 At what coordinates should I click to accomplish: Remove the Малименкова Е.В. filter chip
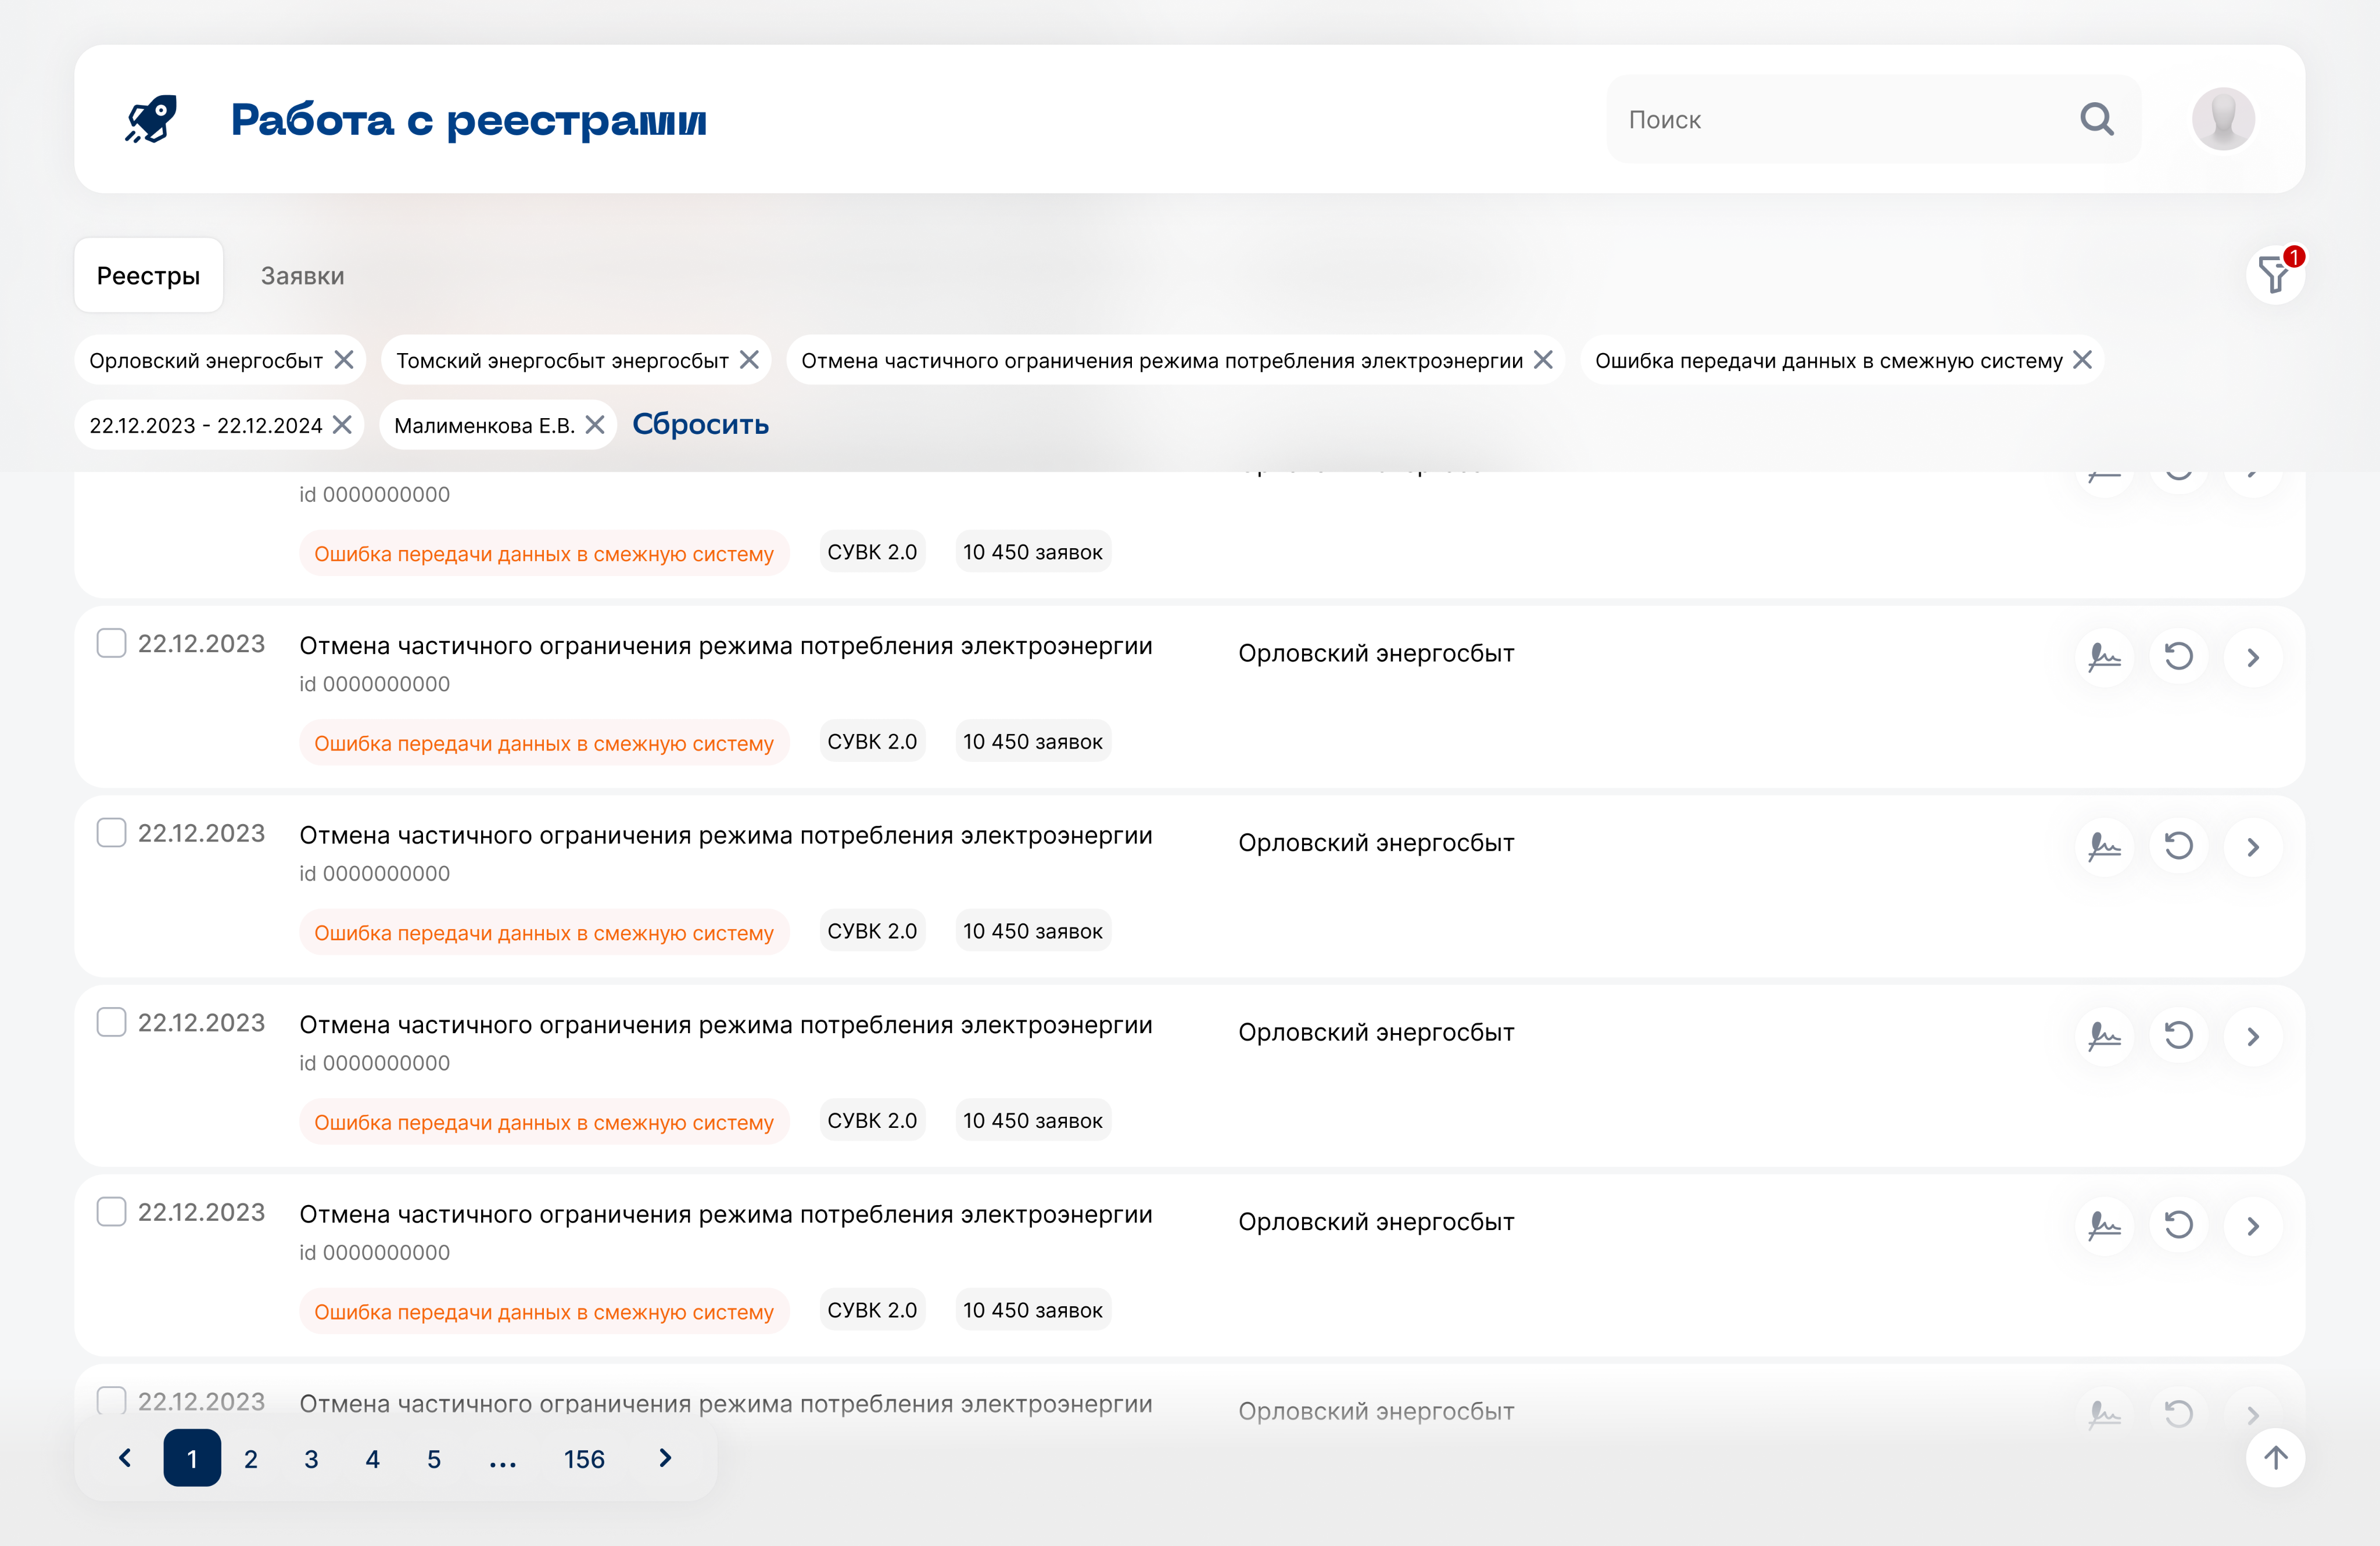click(595, 425)
